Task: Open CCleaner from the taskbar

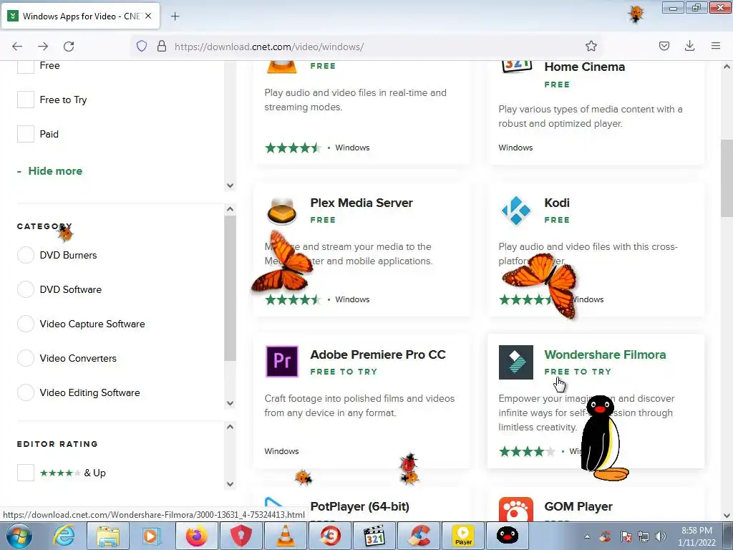Action: tap(419, 536)
